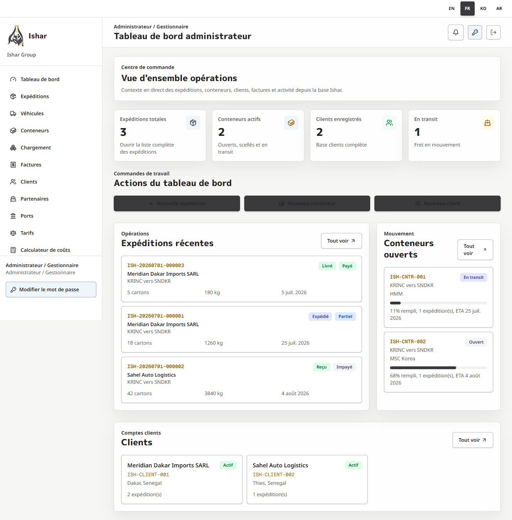Open Tableau de bord in sidebar
Image resolution: width=512 pixels, height=520 pixels.
51,79
